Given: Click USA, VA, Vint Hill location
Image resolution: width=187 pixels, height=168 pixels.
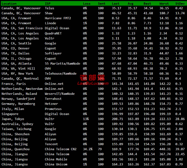Looking at the screenshot, I should point(18,68).
